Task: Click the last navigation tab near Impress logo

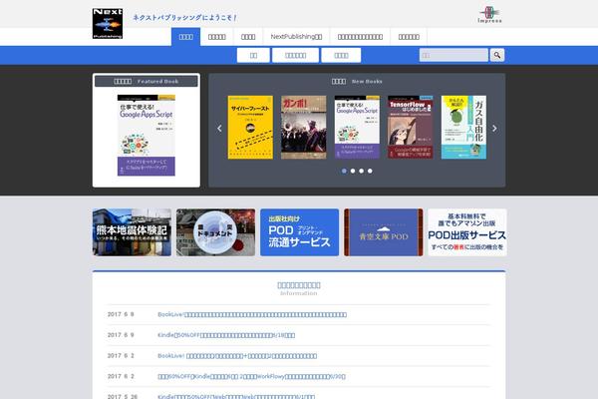Action: coord(409,37)
